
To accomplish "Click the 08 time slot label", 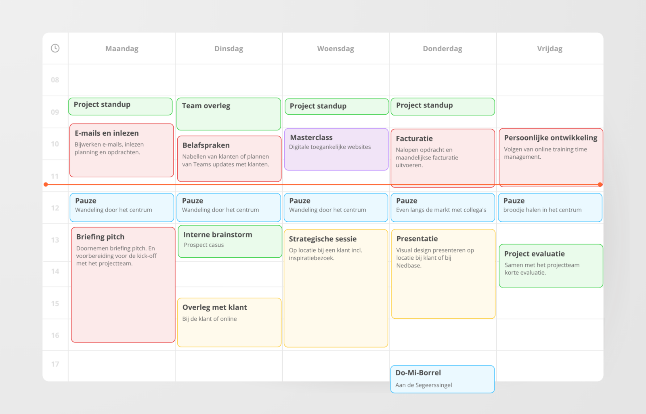I will click(x=55, y=80).
